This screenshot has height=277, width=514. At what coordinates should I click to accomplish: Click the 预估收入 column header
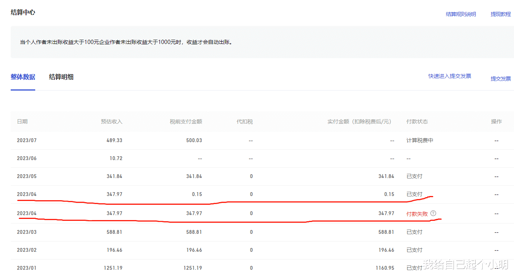coord(112,121)
